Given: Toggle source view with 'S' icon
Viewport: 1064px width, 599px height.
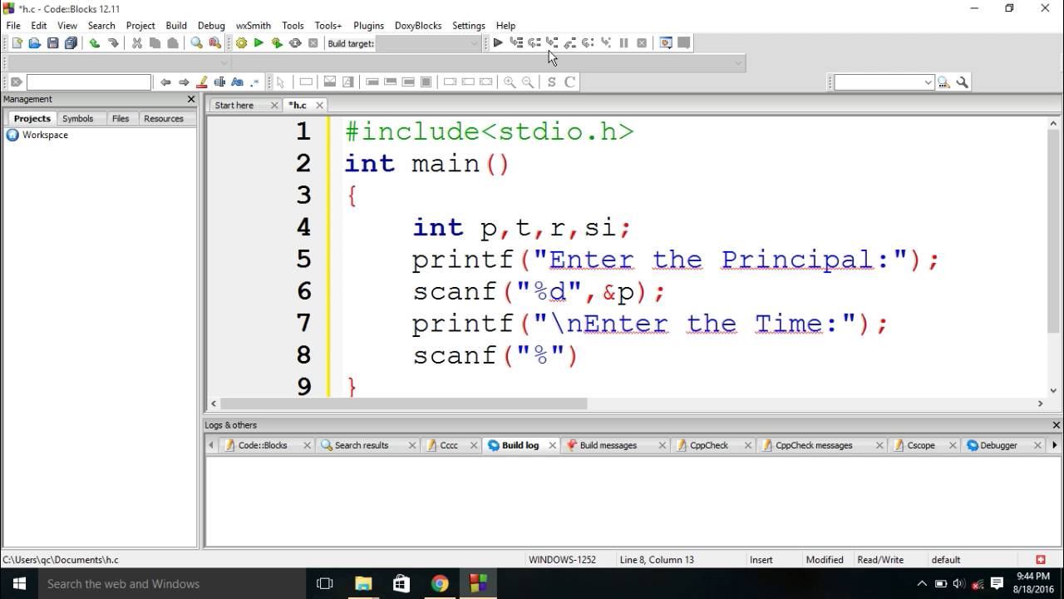Looking at the screenshot, I should click(x=551, y=82).
